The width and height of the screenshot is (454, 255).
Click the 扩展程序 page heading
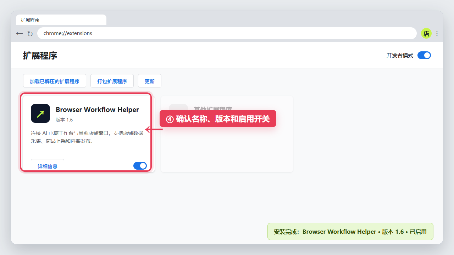pyautogui.click(x=40, y=56)
